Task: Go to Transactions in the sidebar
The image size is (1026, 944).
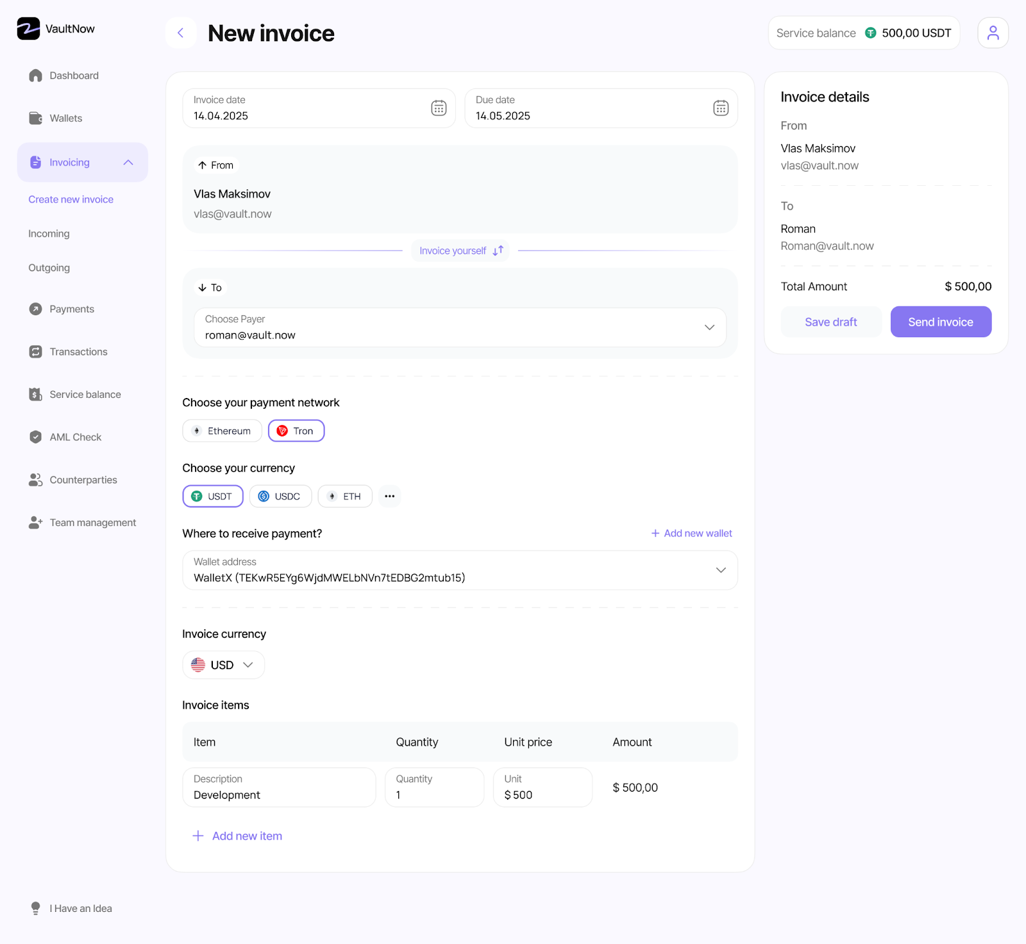Action: pos(78,352)
